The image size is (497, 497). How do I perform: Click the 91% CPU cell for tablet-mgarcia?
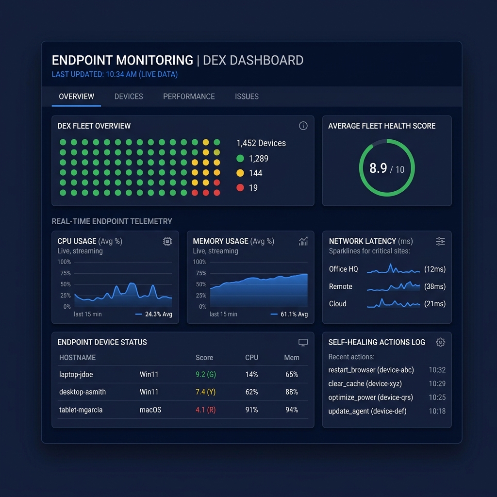252,410
